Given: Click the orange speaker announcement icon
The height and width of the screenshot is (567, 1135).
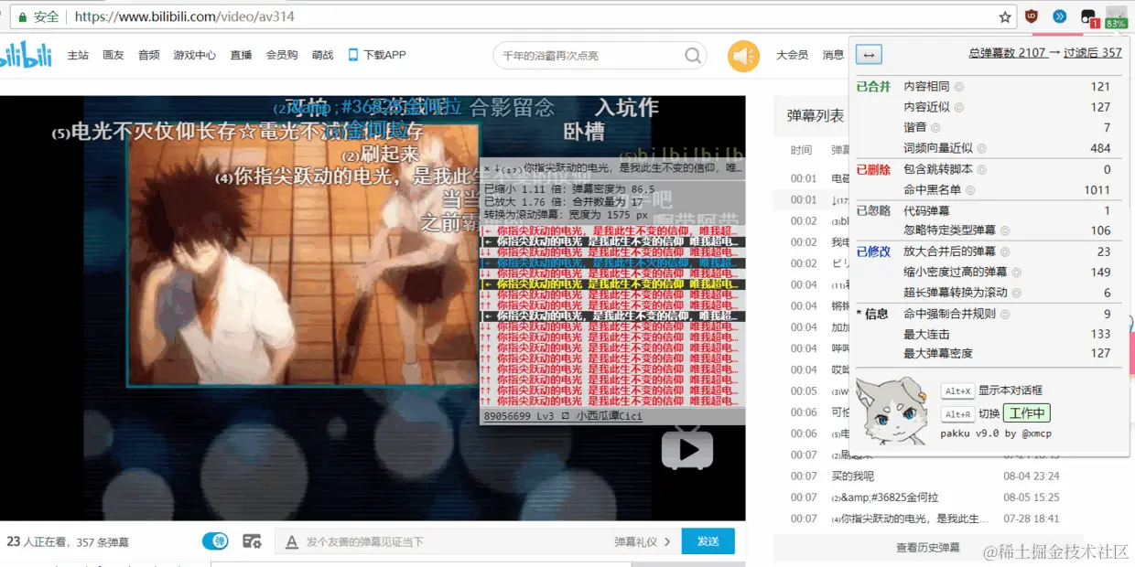Looking at the screenshot, I should tap(744, 56).
